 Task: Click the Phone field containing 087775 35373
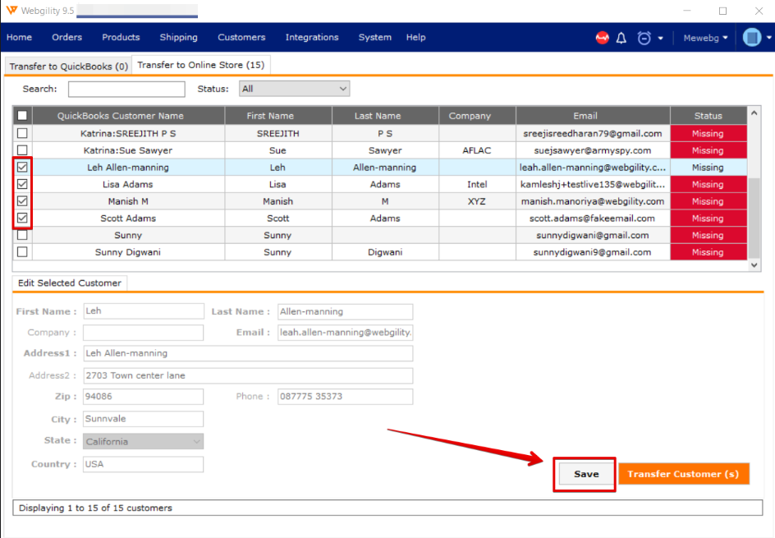345,397
